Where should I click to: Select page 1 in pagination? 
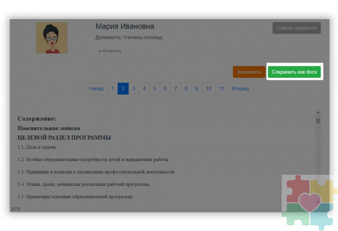(x=113, y=88)
